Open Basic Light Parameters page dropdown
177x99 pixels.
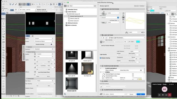coord(127,38)
